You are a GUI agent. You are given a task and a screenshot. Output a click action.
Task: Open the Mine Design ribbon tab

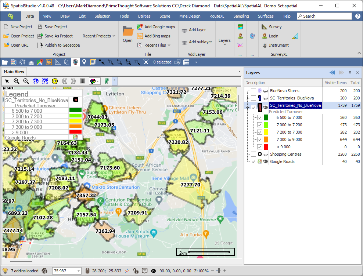coord(190,16)
